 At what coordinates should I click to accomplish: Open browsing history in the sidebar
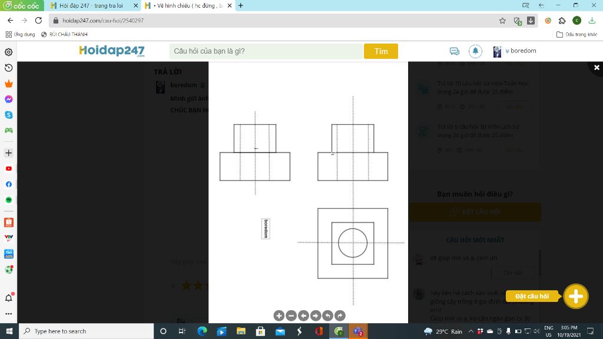pyautogui.click(x=8, y=68)
